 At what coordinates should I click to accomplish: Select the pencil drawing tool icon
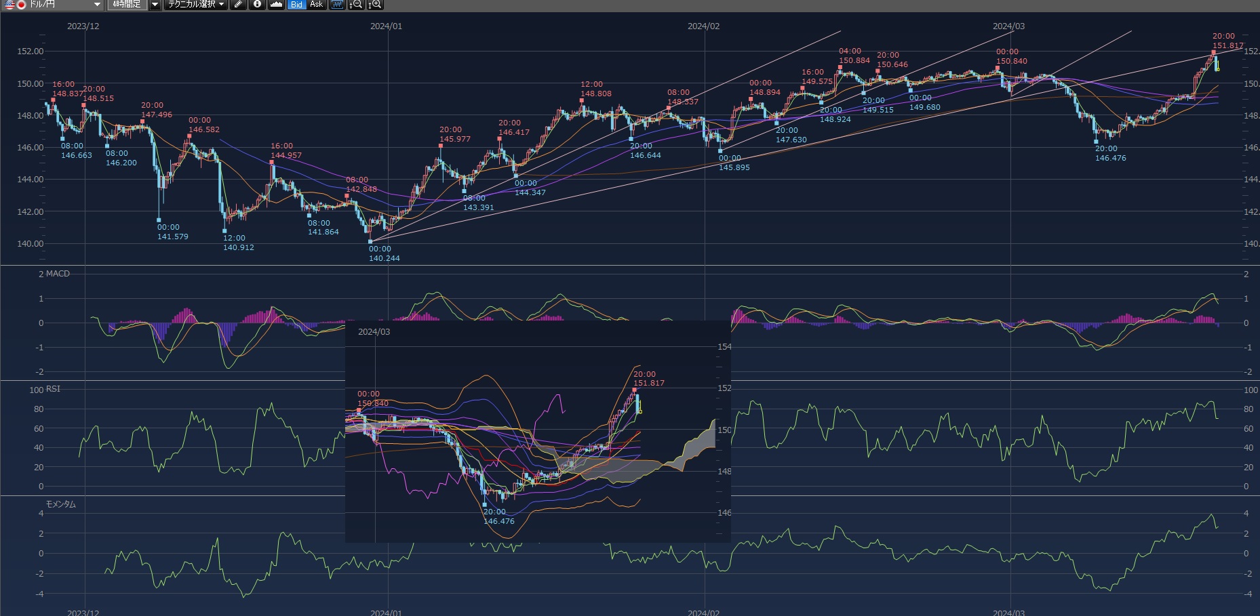pos(237,5)
